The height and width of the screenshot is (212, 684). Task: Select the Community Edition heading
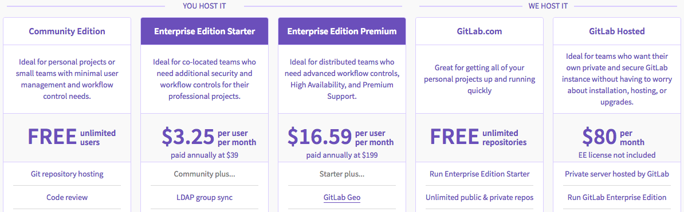point(67,31)
